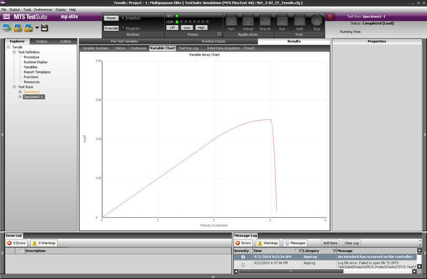427x279 pixels.
Task: Toggle the Messages filter in Message Log
Action: pyautogui.click(x=295, y=243)
